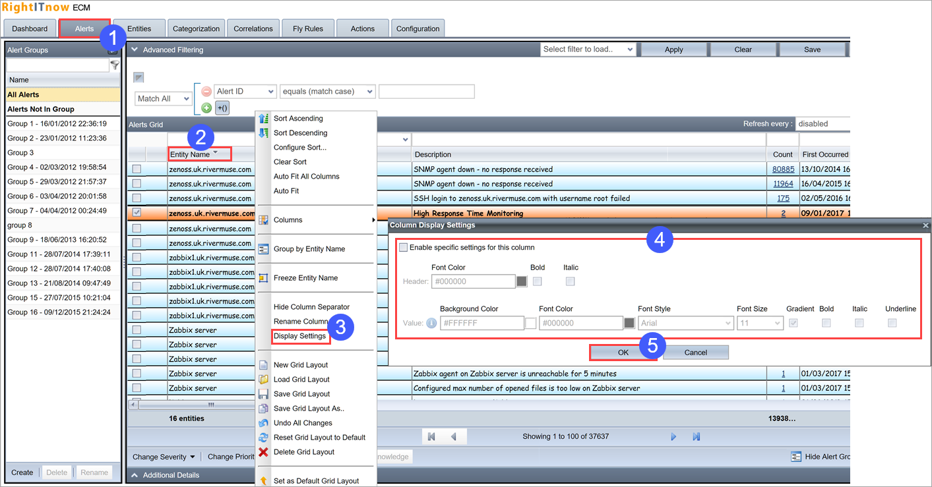The height and width of the screenshot is (487, 932).
Task: Click the Save Grid Layout As icon
Action: (x=264, y=409)
